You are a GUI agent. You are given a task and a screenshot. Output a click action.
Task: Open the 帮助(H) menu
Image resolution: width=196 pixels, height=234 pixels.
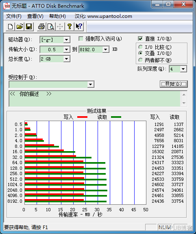57,16
